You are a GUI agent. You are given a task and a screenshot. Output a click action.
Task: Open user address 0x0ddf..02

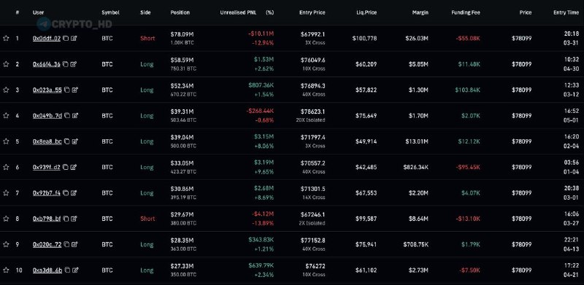[47, 38]
